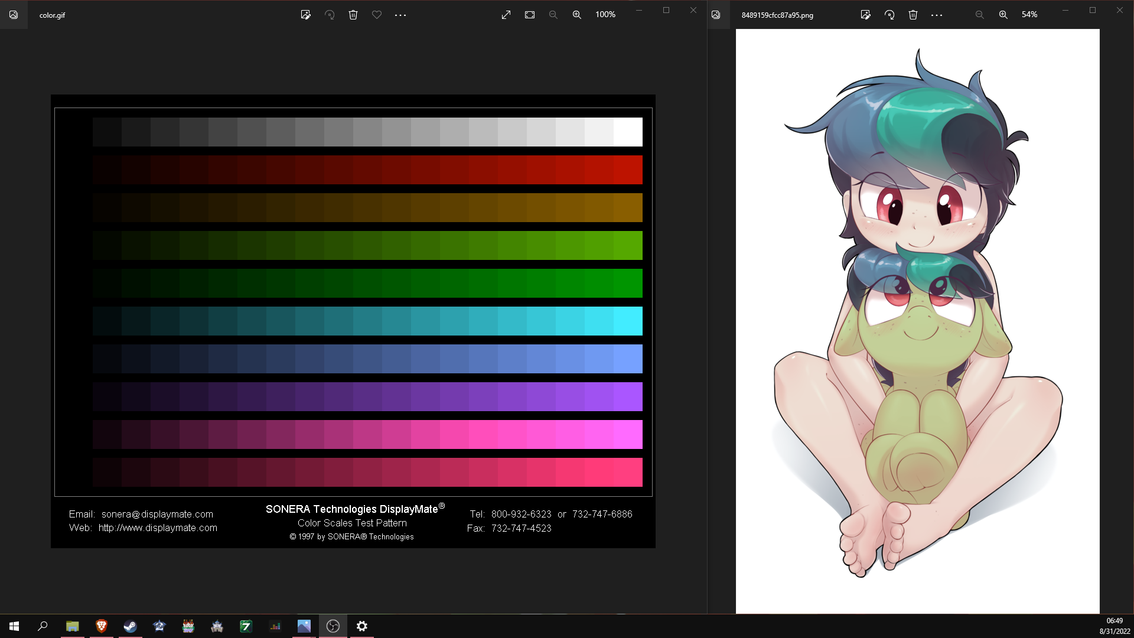Zoom in on 8489159cfcc87a95.png
The image size is (1134, 638).
point(1003,15)
